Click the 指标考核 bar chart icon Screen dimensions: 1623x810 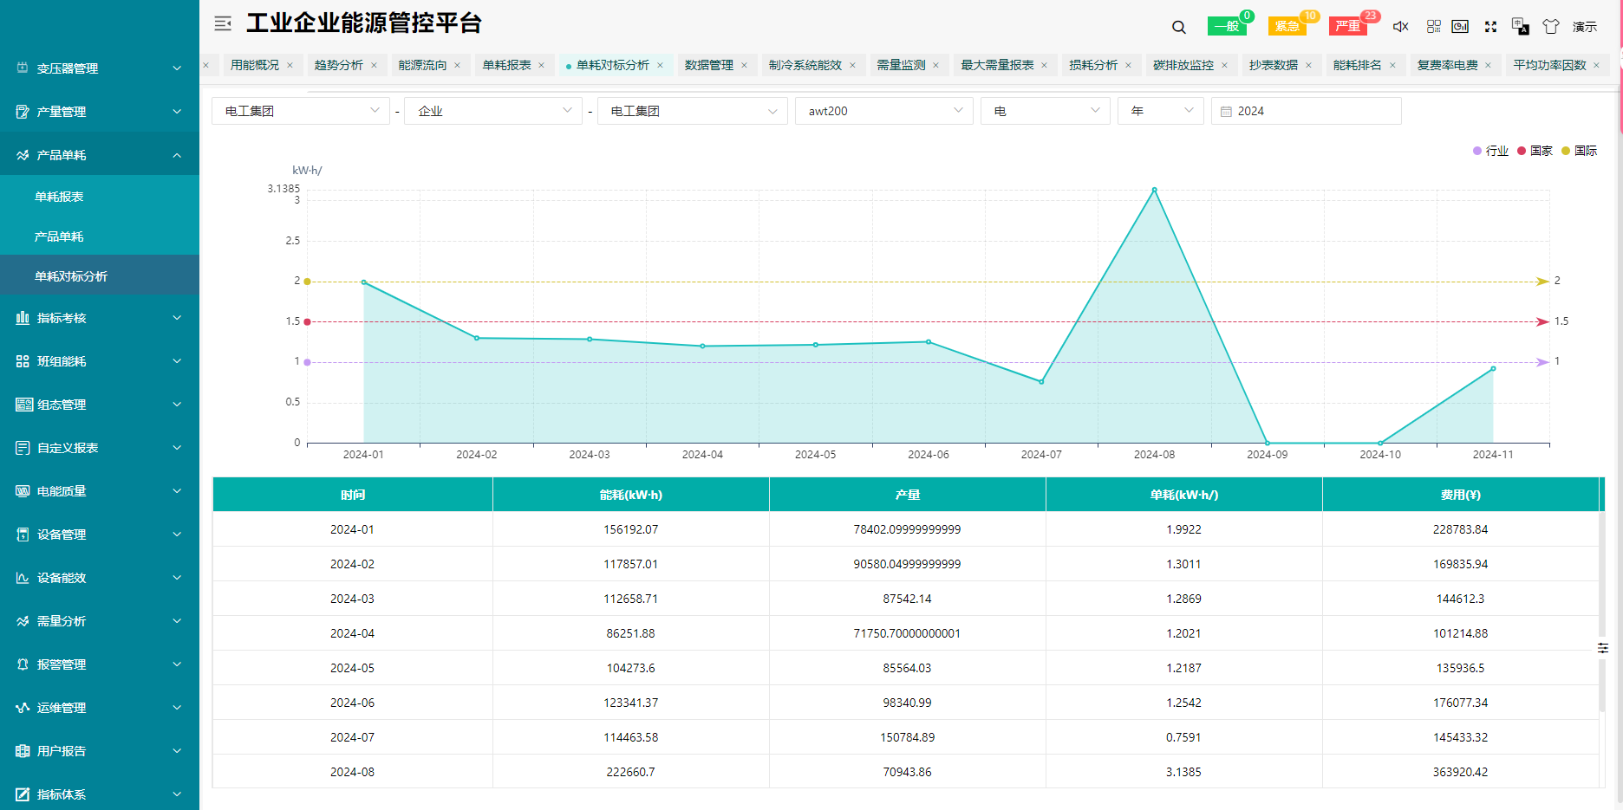tap(23, 318)
